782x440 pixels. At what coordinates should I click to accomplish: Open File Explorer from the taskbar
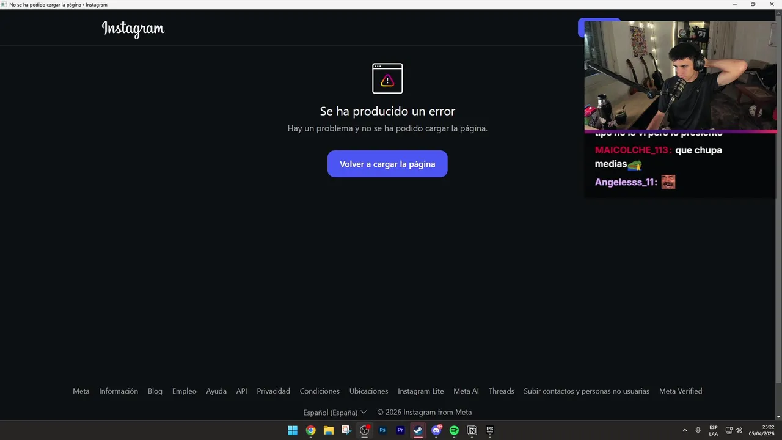tap(329, 430)
